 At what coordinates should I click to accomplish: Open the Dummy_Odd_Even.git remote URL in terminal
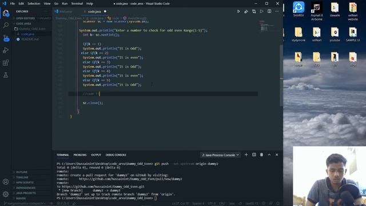[x=103, y=187]
